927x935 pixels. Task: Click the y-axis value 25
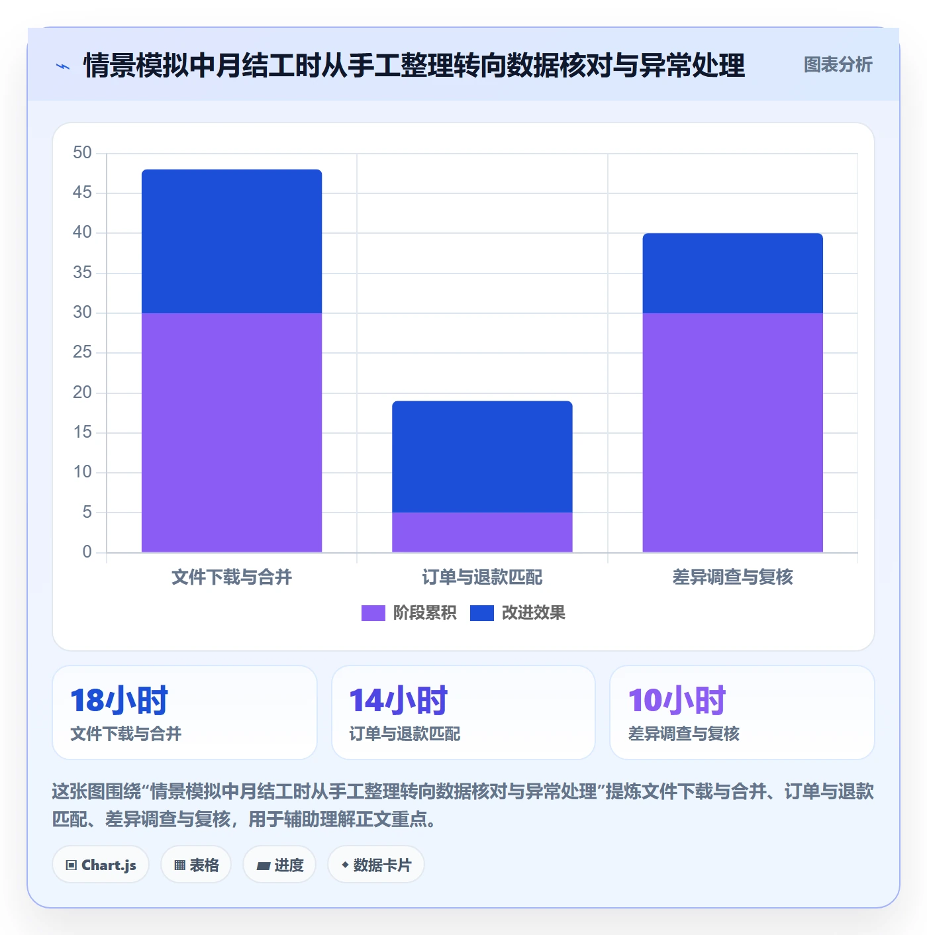(82, 352)
